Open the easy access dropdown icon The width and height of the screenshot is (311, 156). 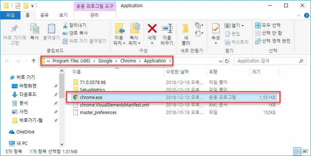(x=199, y=33)
